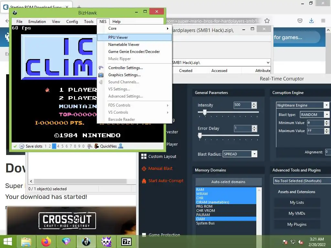This screenshot has height=248, width=331.
Task: Click the BizHawk window title icon
Action: 15,13
